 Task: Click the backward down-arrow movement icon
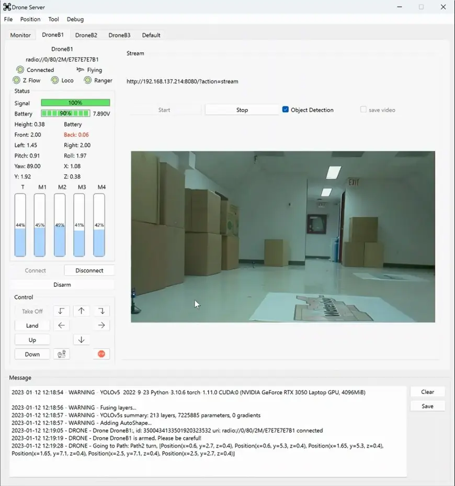[x=81, y=339]
